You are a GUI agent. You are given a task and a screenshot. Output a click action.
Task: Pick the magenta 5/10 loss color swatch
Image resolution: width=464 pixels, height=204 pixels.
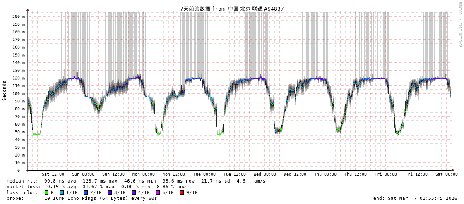tap(158, 192)
